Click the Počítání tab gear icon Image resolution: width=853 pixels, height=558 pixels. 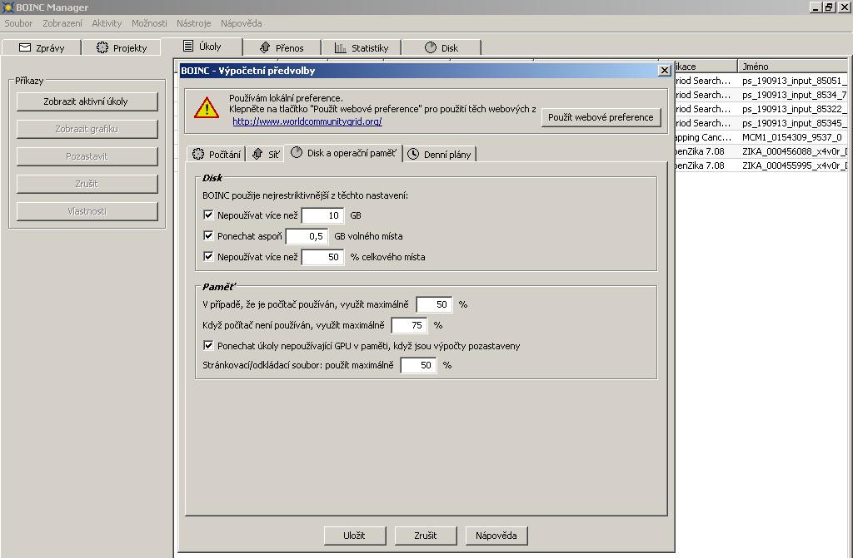pyautogui.click(x=198, y=154)
